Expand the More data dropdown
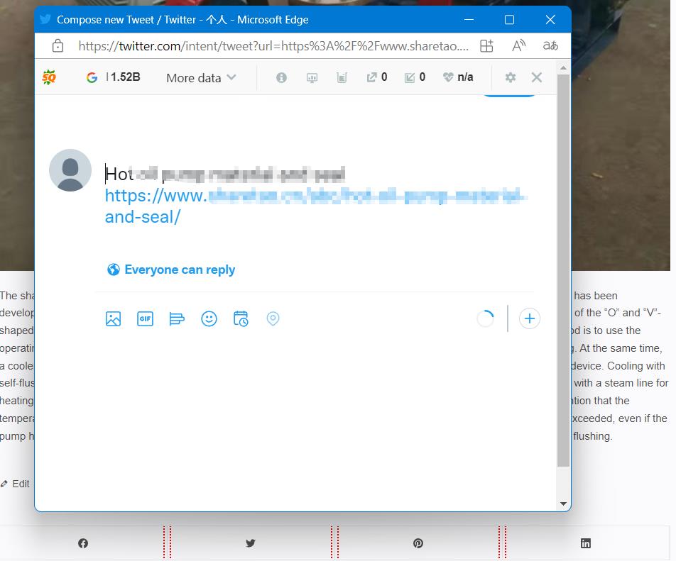The image size is (676, 561). click(x=201, y=78)
